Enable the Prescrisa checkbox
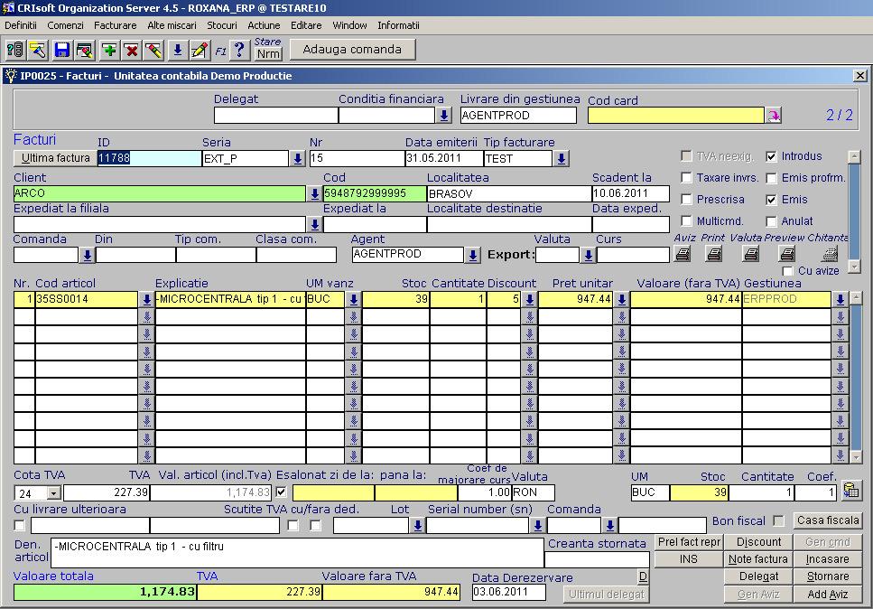This screenshot has height=609, width=873. (686, 200)
